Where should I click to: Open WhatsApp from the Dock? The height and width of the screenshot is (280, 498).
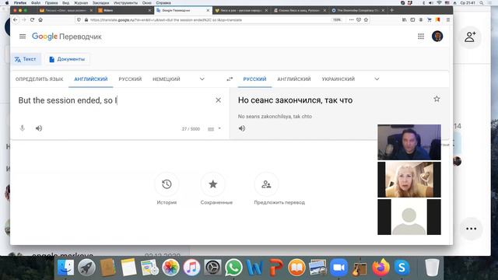tap(233, 268)
